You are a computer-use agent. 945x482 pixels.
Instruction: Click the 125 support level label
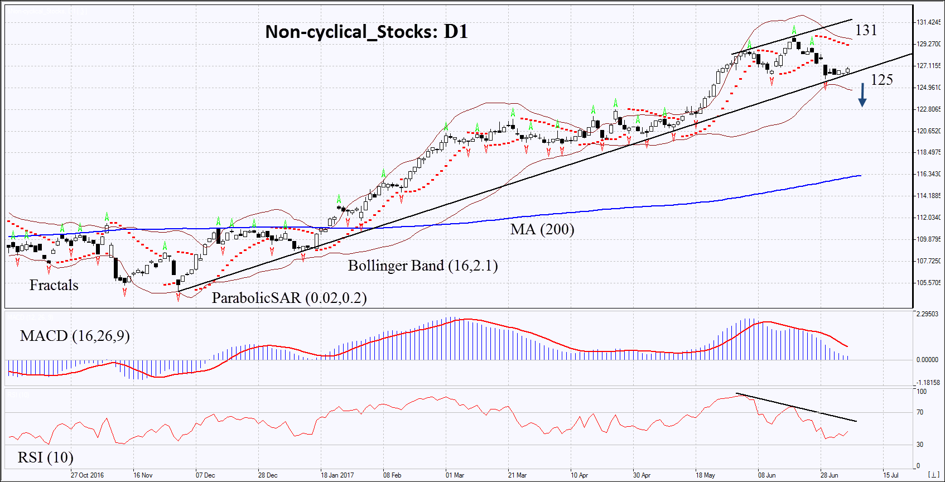click(881, 80)
